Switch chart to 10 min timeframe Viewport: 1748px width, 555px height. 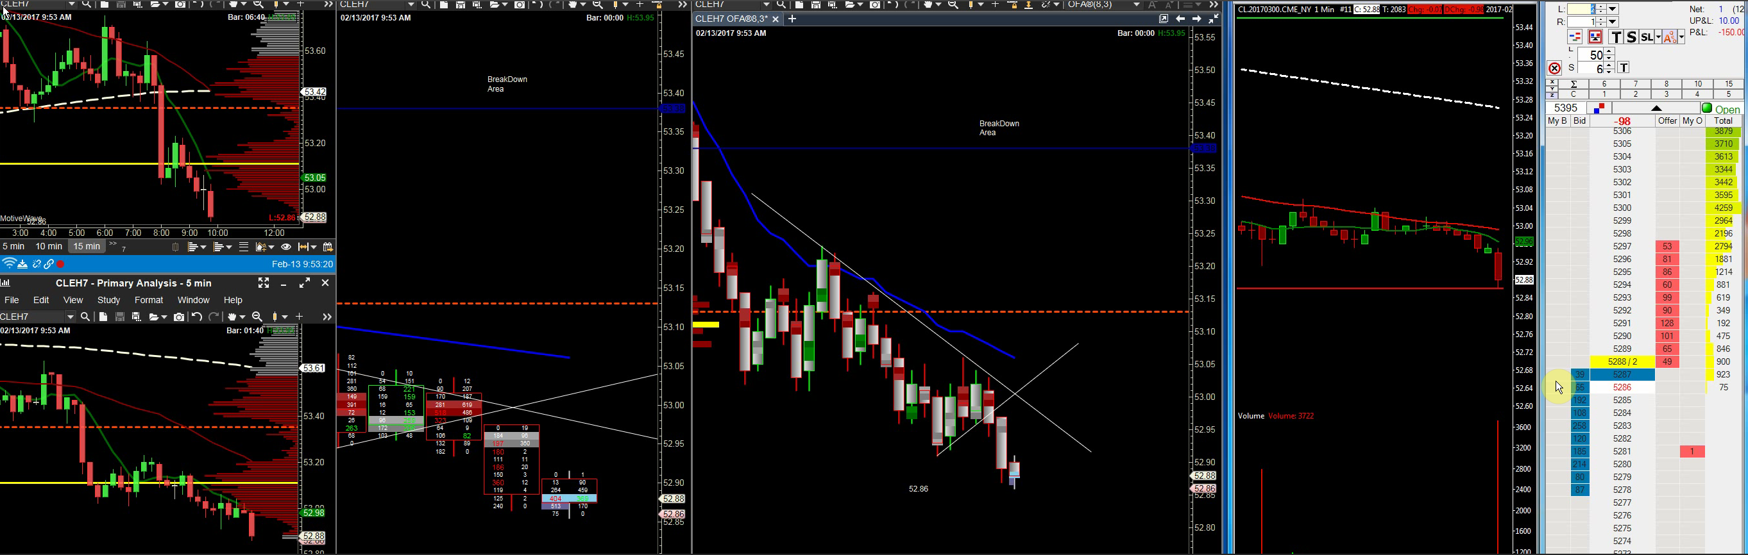click(x=48, y=246)
